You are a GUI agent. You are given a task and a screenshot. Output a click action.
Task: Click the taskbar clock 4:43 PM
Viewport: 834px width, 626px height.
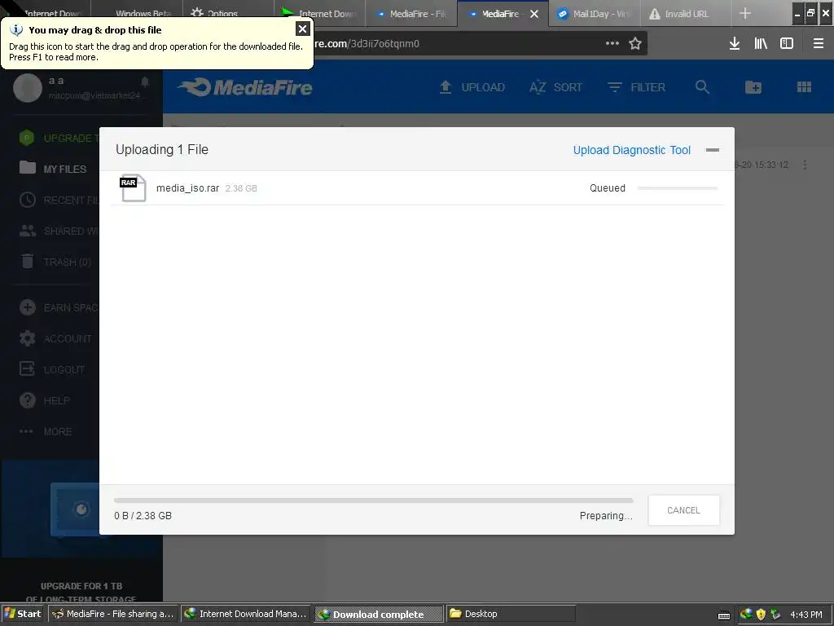(x=805, y=615)
